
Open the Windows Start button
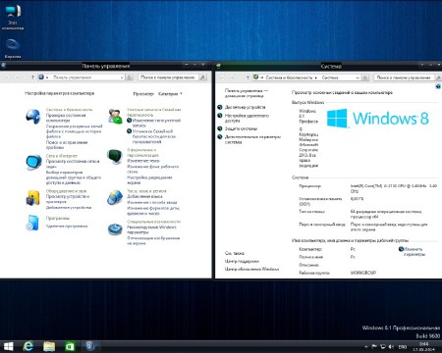[x=8, y=346]
